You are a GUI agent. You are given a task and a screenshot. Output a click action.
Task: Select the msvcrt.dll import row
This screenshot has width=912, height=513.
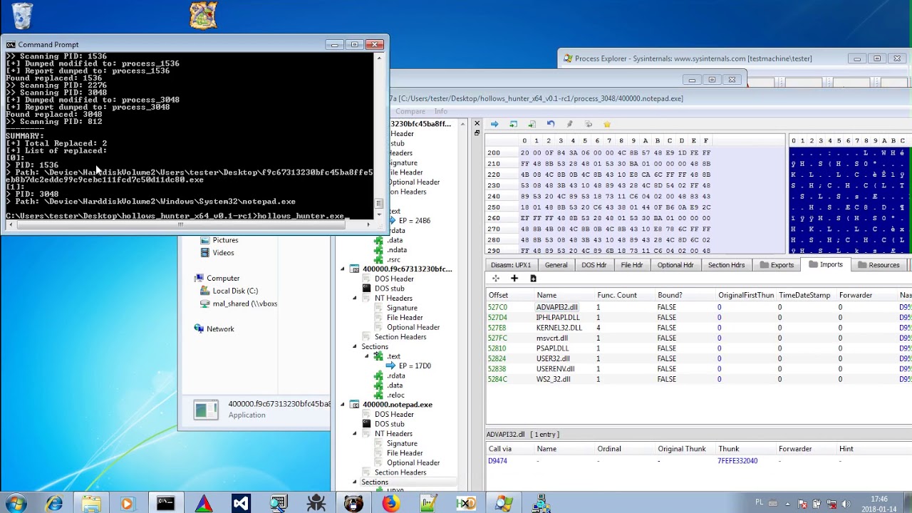[698, 338]
